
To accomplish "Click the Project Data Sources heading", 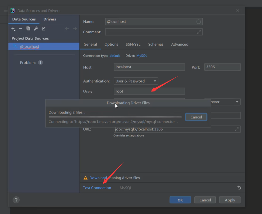I will click(x=30, y=39).
